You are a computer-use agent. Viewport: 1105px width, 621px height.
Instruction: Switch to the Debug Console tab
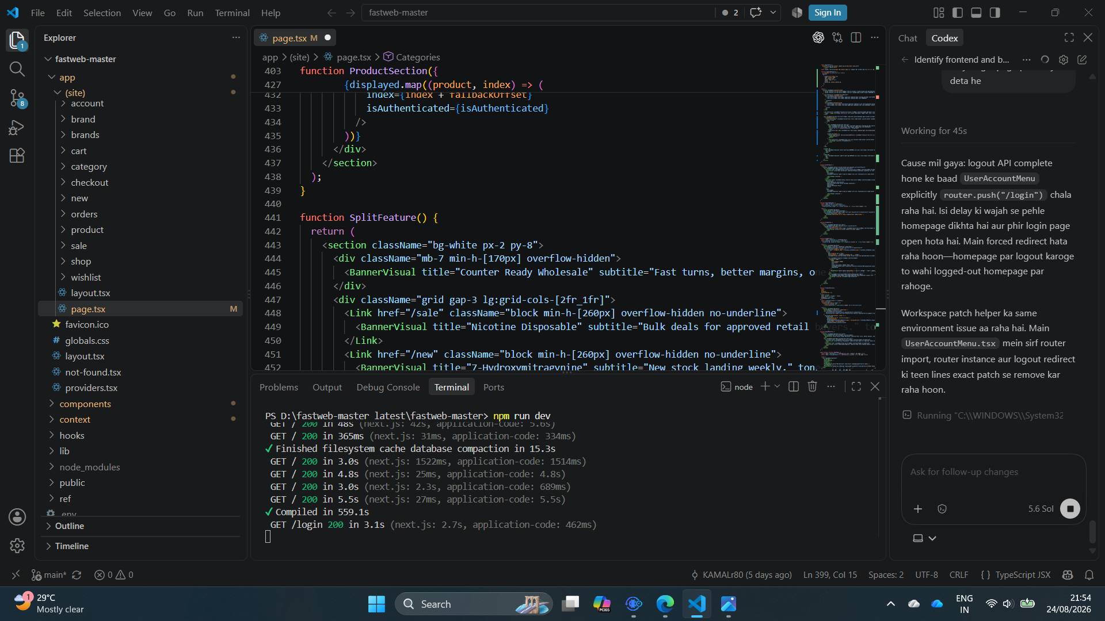pos(388,388)
